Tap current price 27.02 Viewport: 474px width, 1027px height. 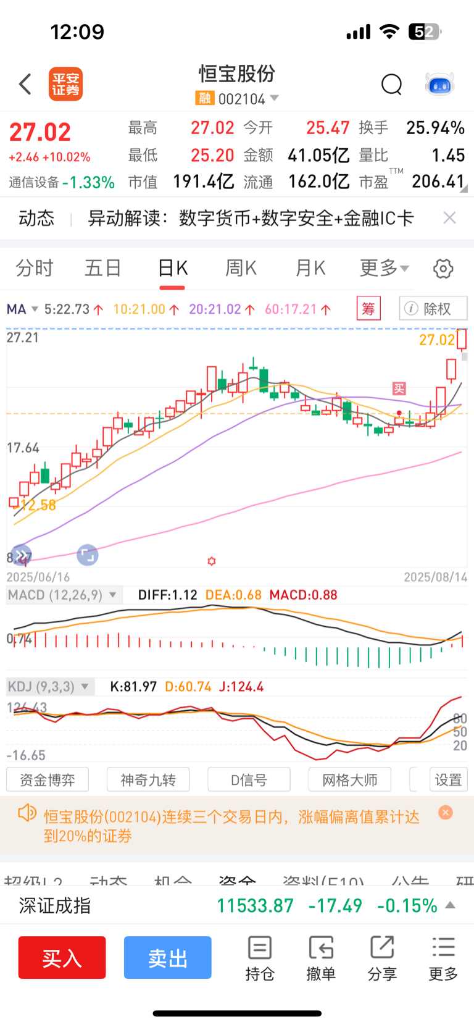click(x=40, y=132)
